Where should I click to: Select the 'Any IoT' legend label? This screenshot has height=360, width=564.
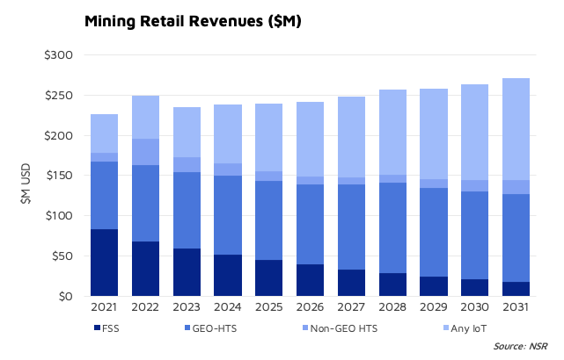click(469, 328)
